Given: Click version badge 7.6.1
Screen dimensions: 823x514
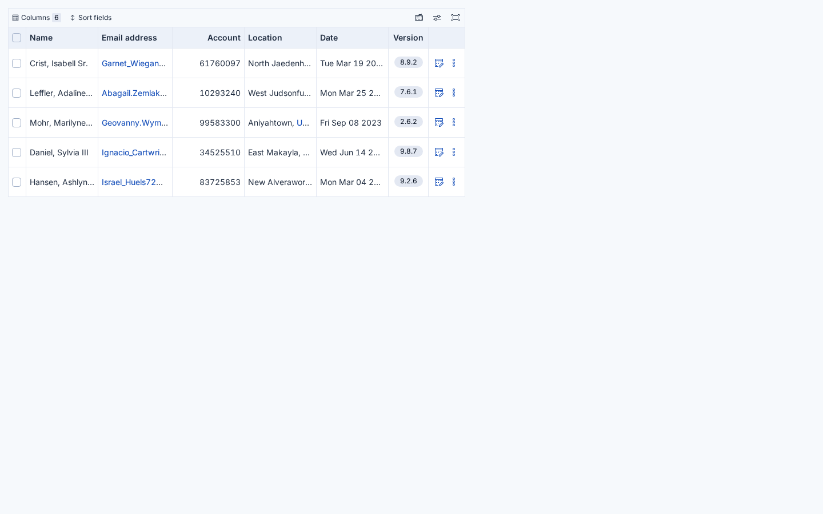Looking at the screenshot, I should coord(409,92).
